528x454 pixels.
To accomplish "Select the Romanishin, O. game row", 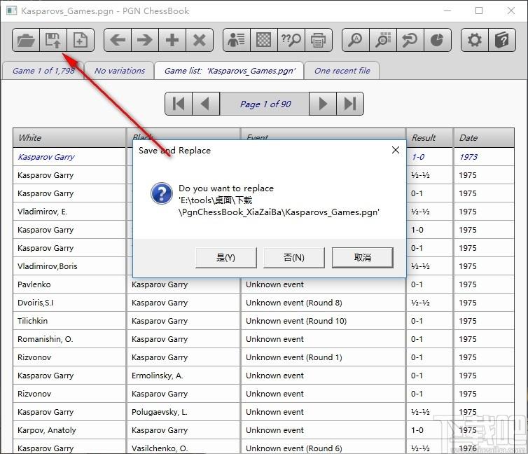I will (x=263, y=339).
